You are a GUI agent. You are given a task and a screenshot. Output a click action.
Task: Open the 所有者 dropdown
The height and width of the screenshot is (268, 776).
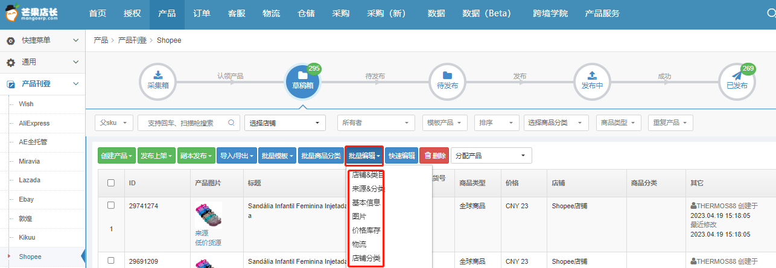click(x=376, y=123)
